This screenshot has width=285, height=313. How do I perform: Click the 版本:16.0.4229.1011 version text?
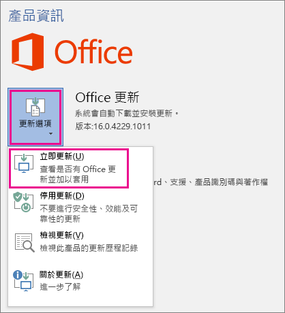point(113,127)
